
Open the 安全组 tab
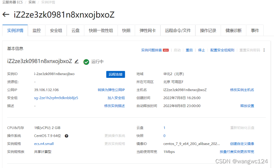[x=56, y=30]
